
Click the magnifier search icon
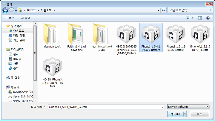point(210,10)
